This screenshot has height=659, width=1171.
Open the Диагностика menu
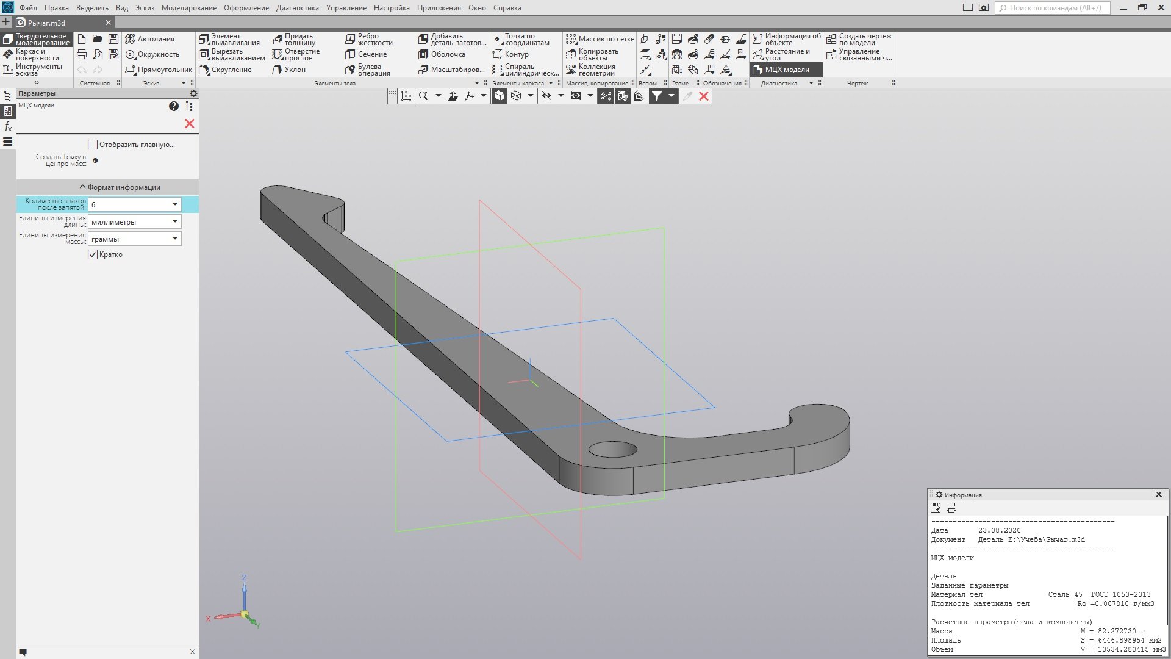coord(297,8)
